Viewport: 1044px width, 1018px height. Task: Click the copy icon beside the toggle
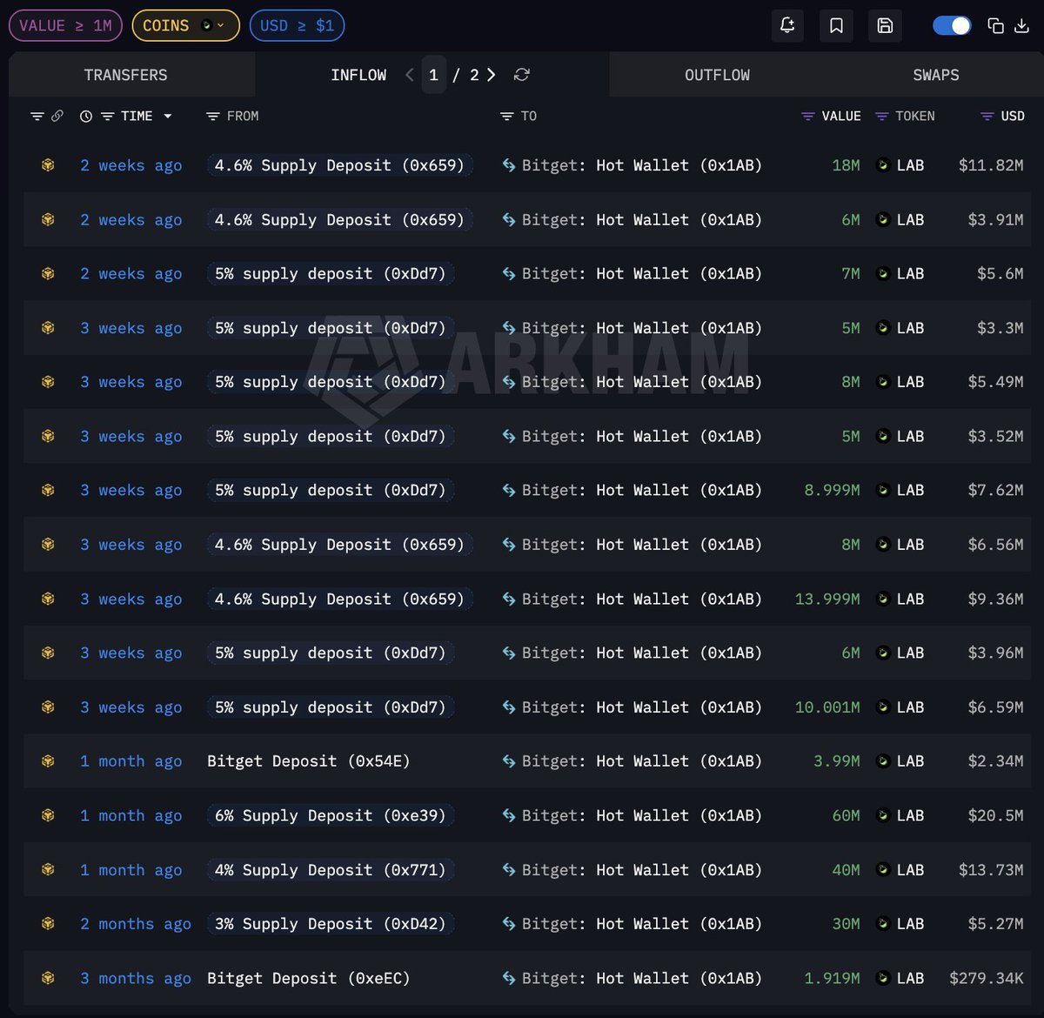(996, 25)
